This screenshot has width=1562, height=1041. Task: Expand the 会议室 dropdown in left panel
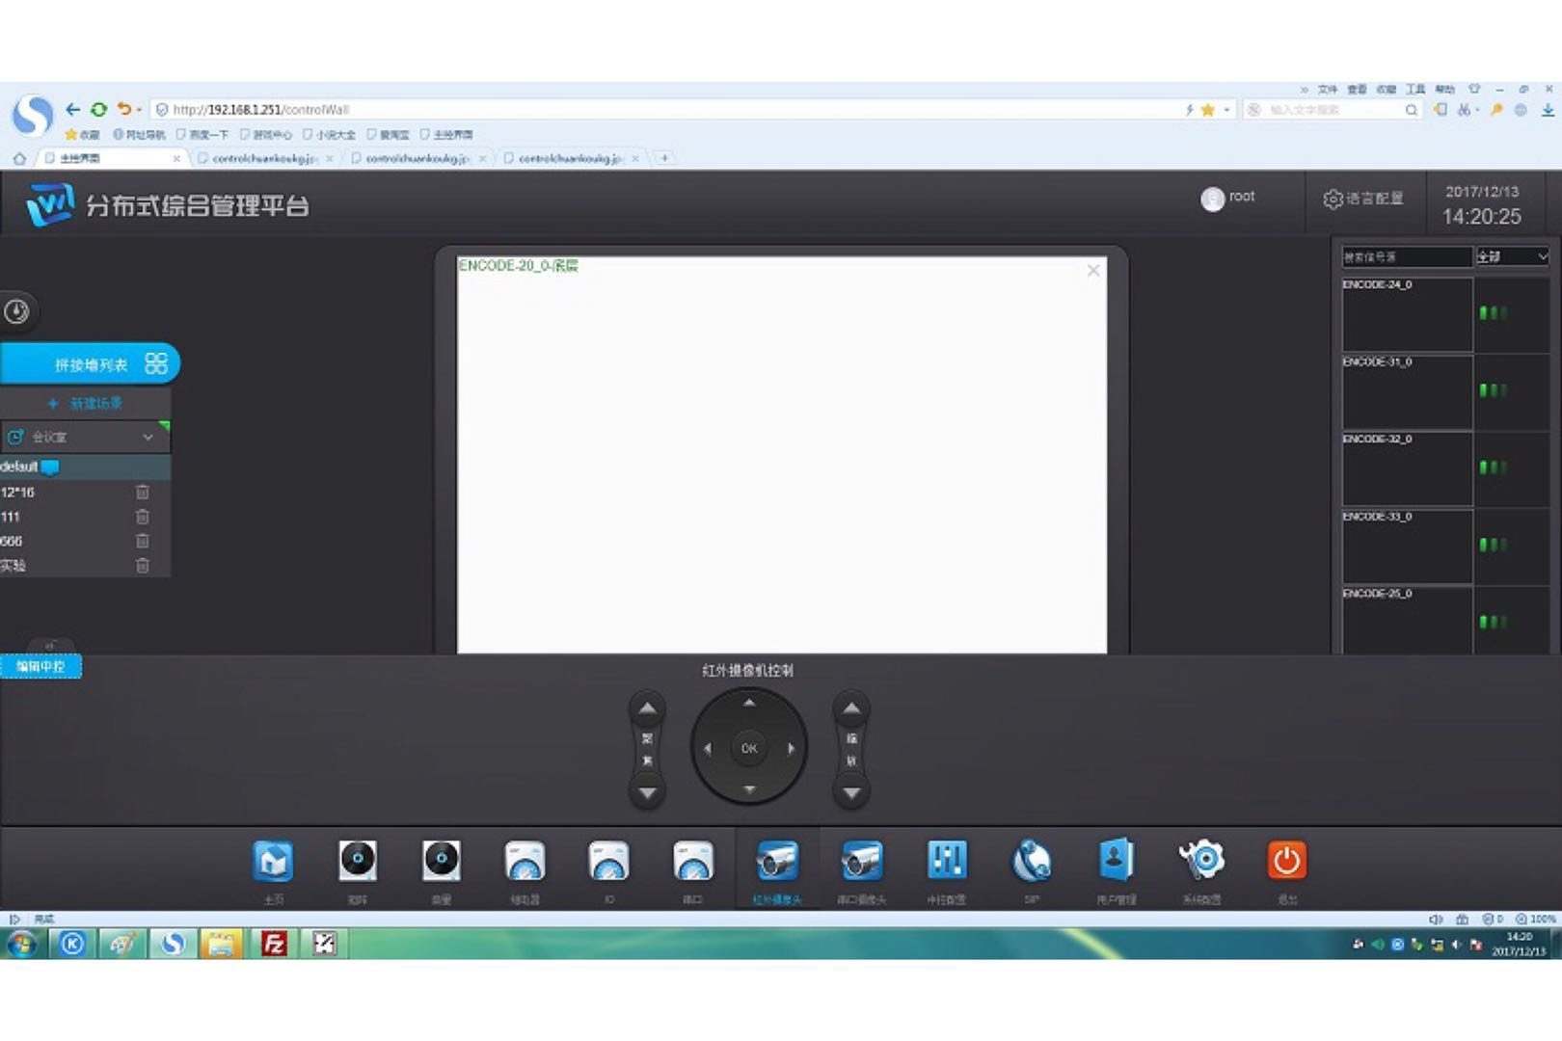pyautogui.click(x=148, y=438)
